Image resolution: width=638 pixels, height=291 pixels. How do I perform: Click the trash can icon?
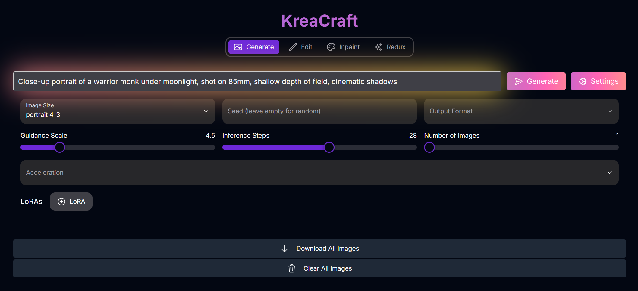292,268
